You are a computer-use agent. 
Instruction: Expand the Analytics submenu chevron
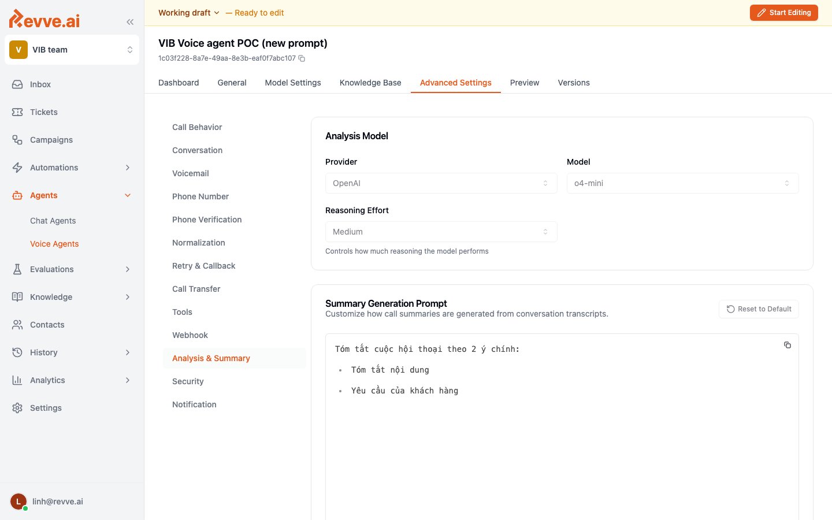tap(128, 380)
